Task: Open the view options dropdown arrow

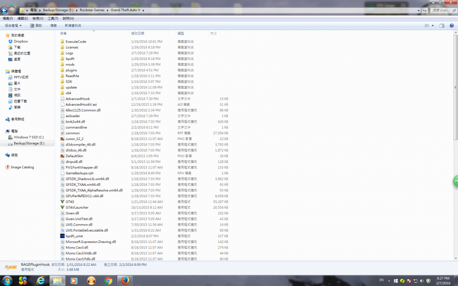Action: [433, 26]
